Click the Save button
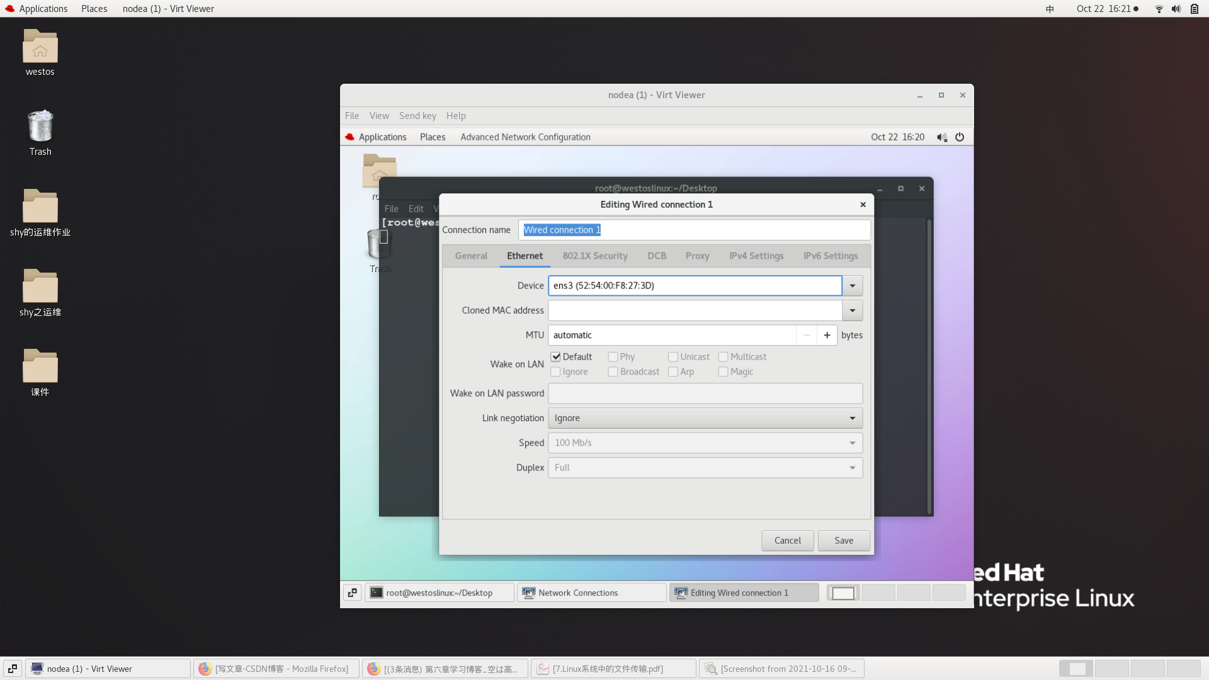 [x=844, y=541]
